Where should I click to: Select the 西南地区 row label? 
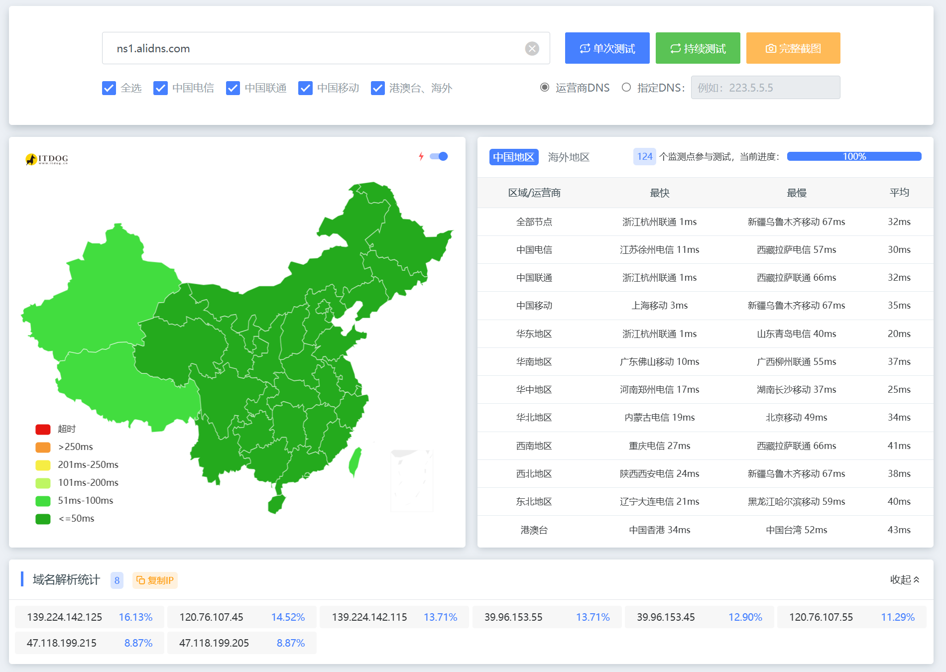click(534, 446)
